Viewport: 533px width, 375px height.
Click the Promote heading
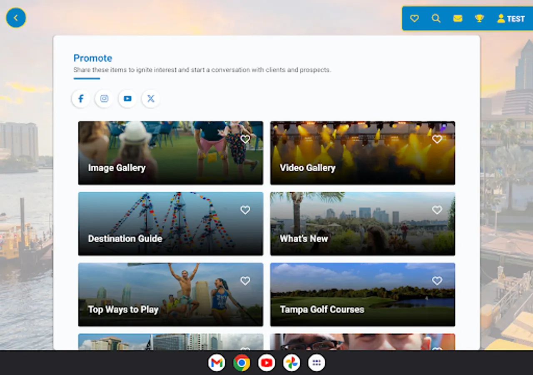pos(93,58)
